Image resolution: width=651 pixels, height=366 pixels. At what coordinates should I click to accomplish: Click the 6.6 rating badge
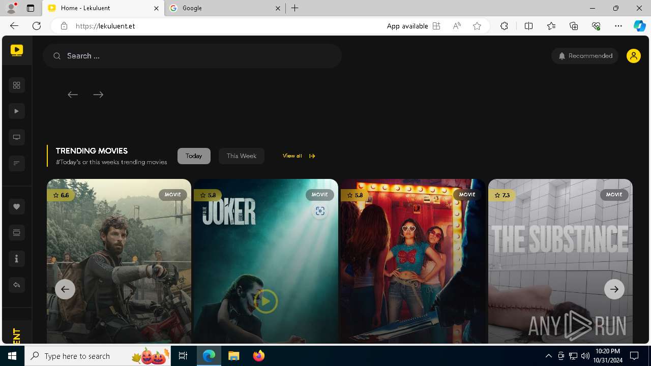pos(61,195)
